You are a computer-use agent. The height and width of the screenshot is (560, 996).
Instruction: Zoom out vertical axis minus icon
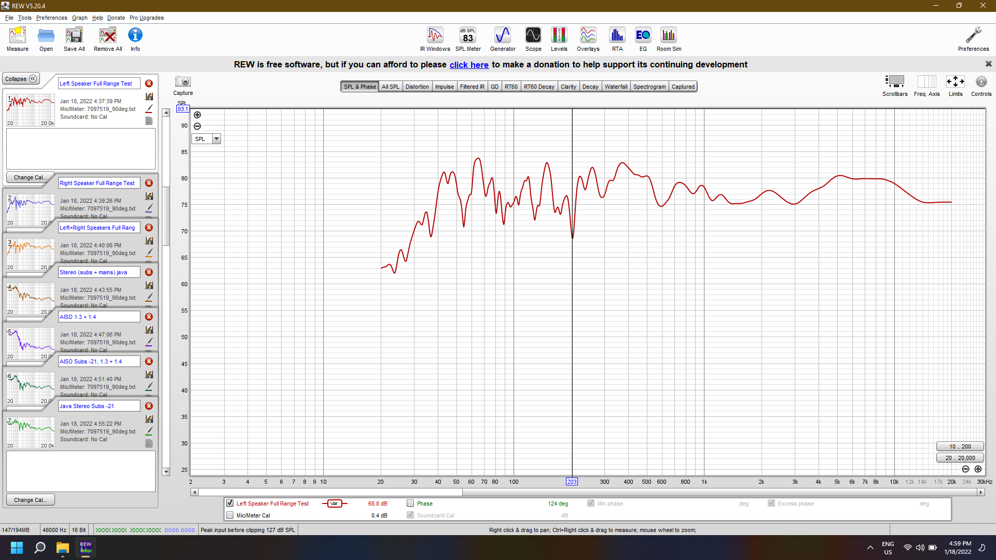pyautogui.click(x=197, y=127)
